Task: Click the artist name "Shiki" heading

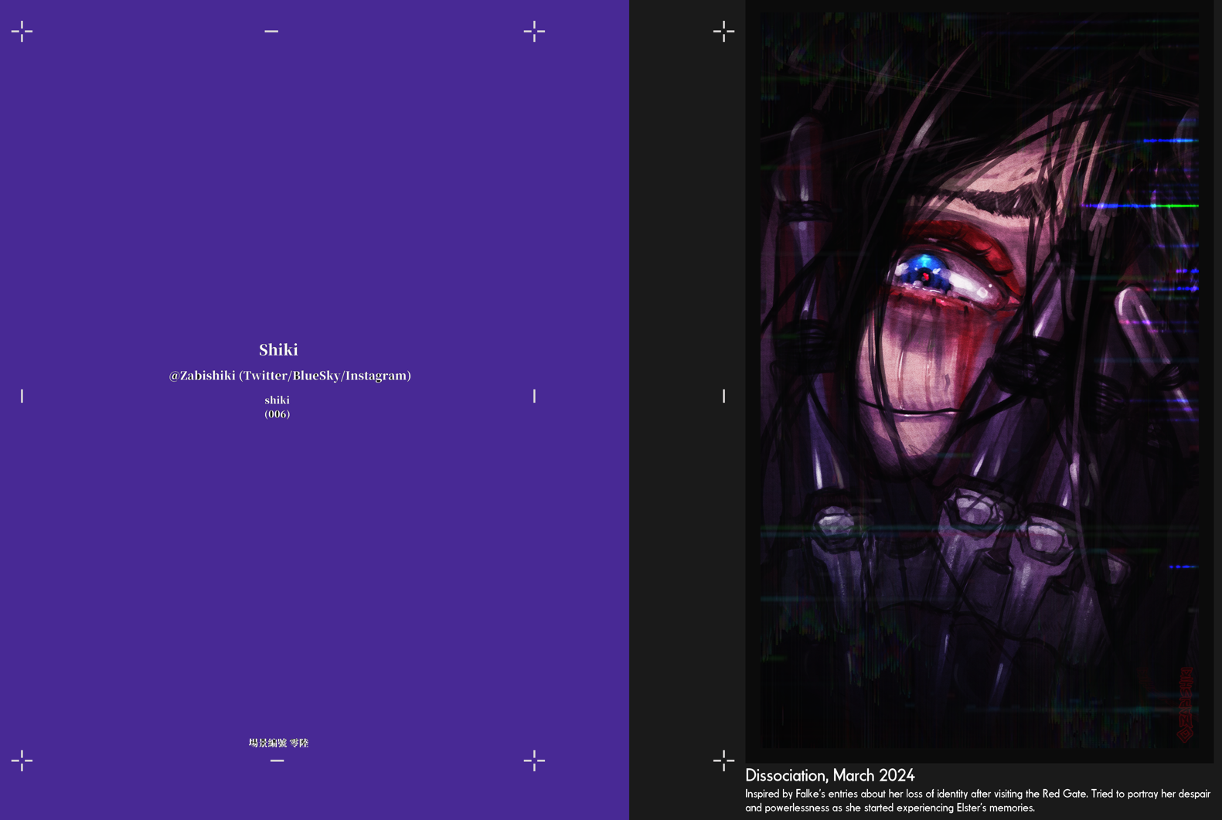Action: (278, 350)
